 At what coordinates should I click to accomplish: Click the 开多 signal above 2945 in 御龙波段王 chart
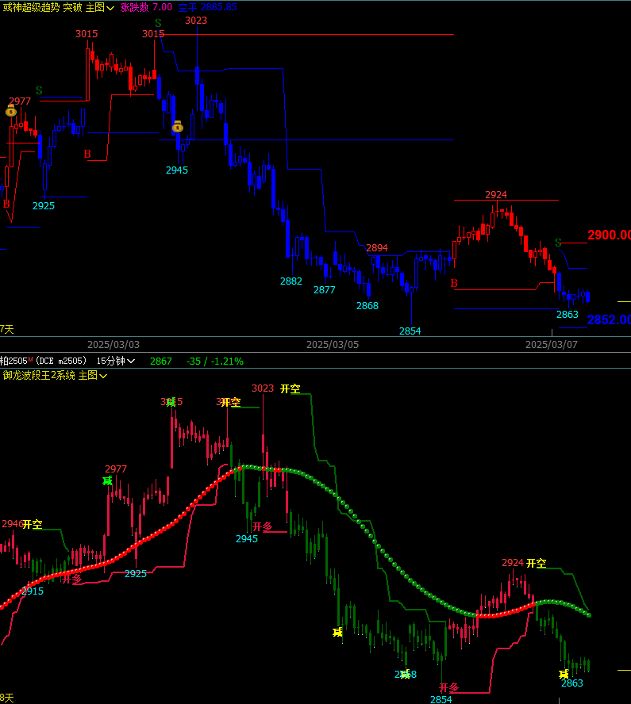[263, 526]
